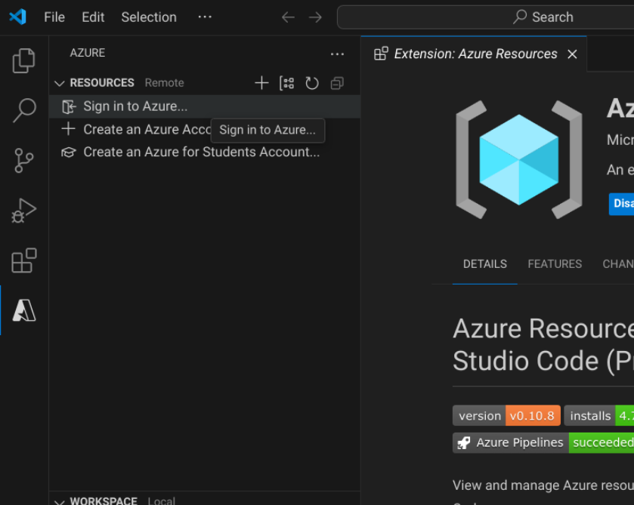This screenshot has height=505, width=634.
Task: Close the Extension: Azure Resources tab
Action: (572, 54)
